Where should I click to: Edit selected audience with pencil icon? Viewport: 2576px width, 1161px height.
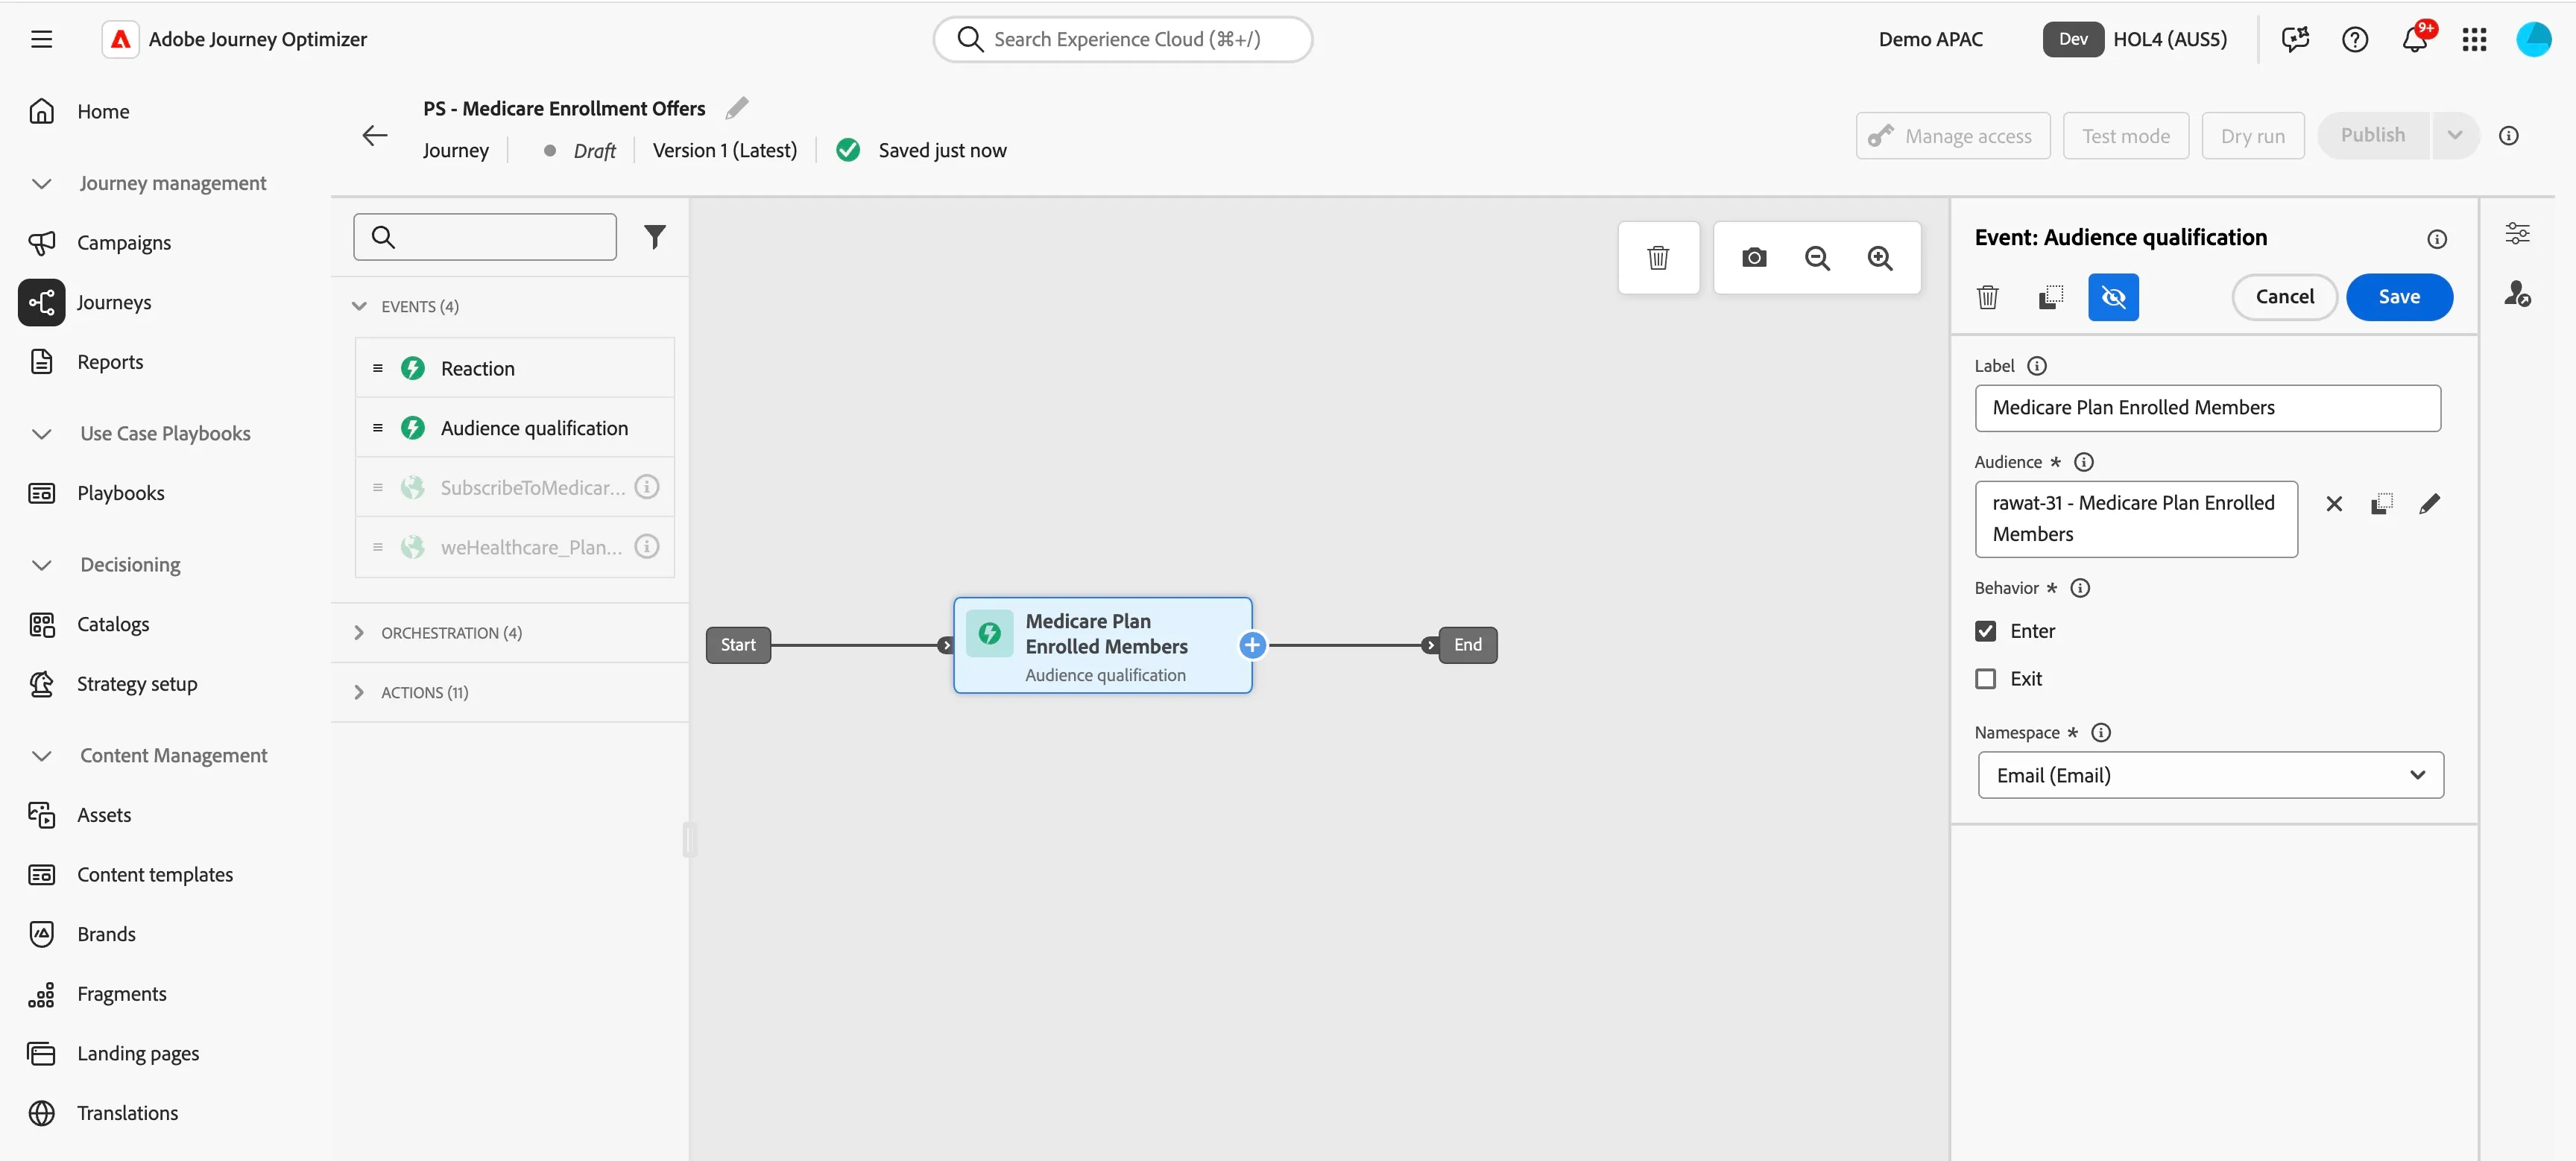[x=2429, y=504]
